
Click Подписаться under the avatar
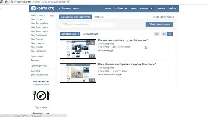[x=41, y=107]
